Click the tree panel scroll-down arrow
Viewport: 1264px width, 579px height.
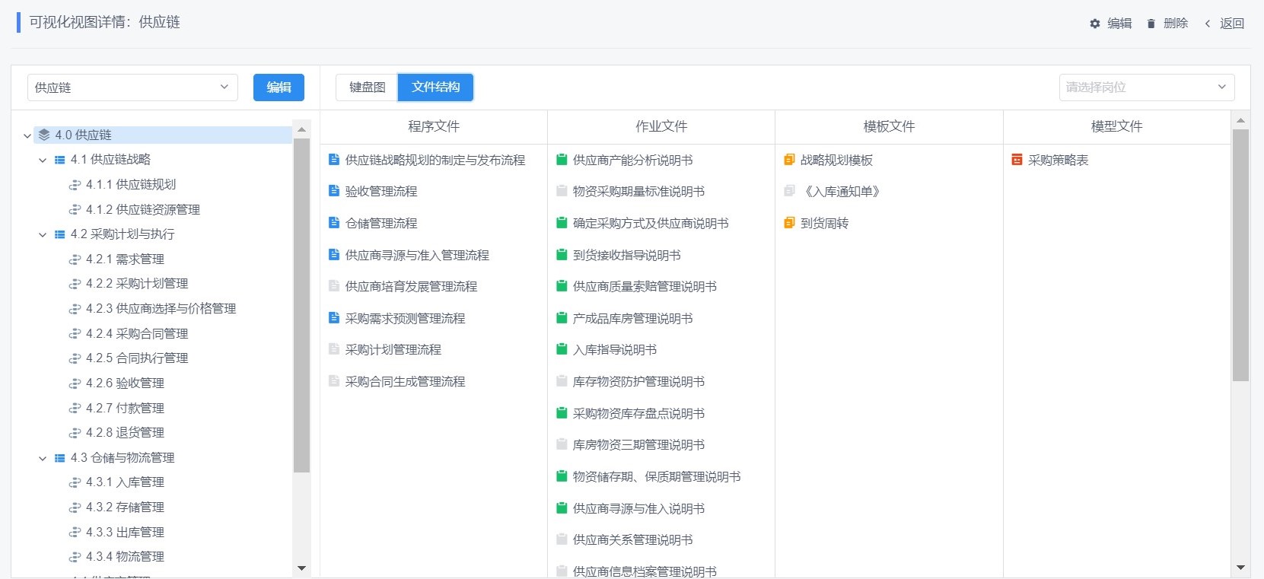click(x=301, y=568)
